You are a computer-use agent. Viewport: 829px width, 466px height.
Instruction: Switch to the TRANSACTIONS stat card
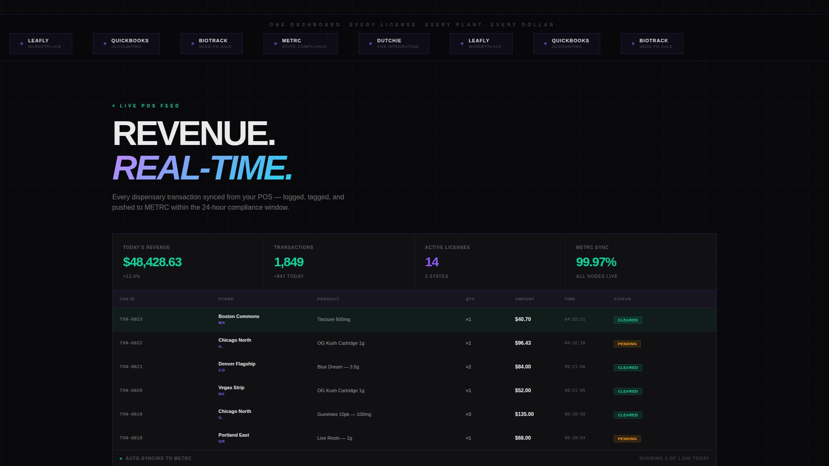[339, 262]
